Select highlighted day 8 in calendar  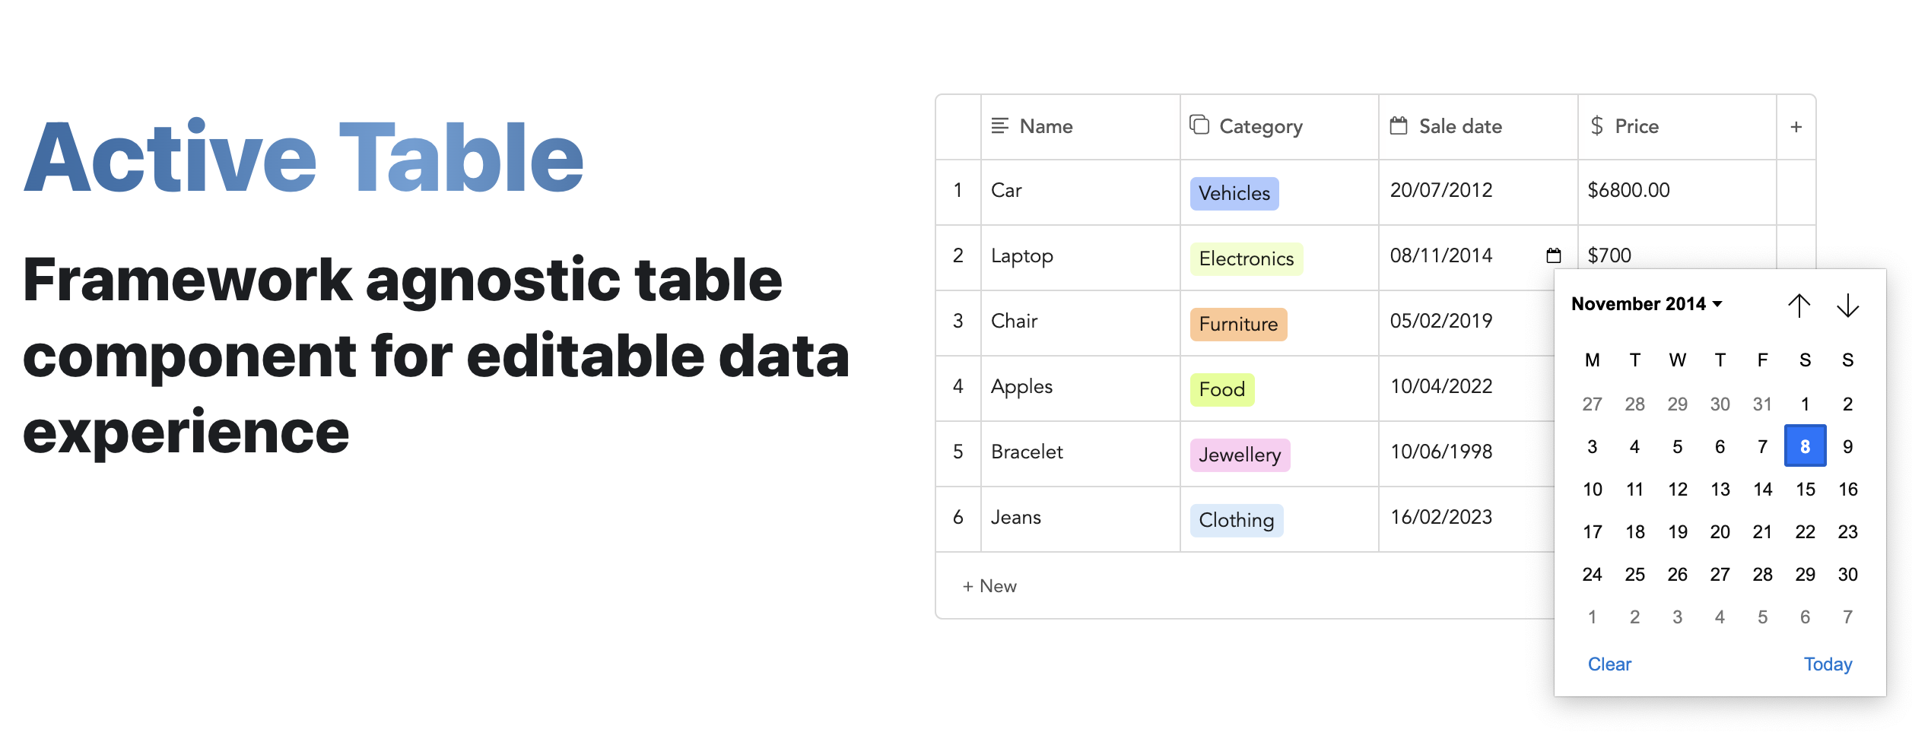click(x=1805, y=446)
